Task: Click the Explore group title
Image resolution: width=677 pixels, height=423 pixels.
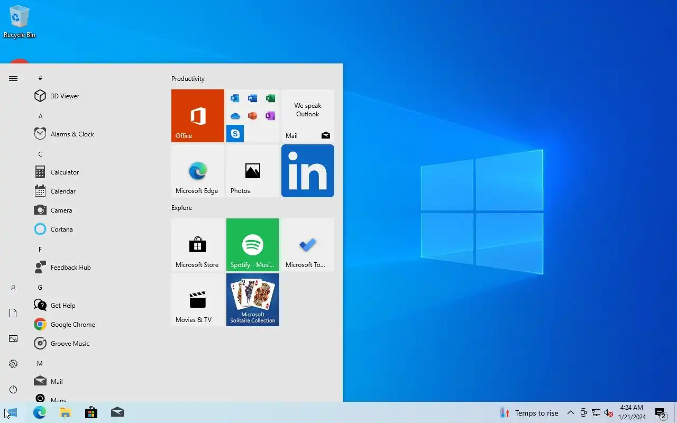Action: [x=181, y=208]
